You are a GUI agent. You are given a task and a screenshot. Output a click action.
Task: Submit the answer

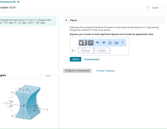point(75,59)
